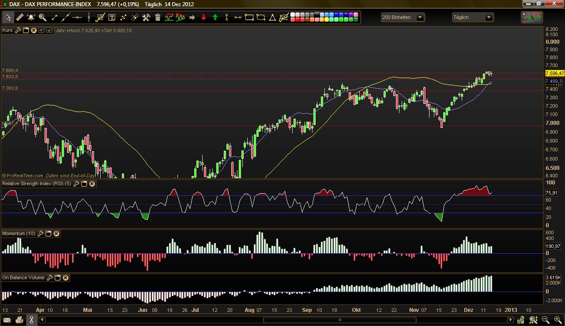Viewport: 565px width, 326px height.
Task: Click the Momentum (10) label
Action: click(x=19, y=233)
